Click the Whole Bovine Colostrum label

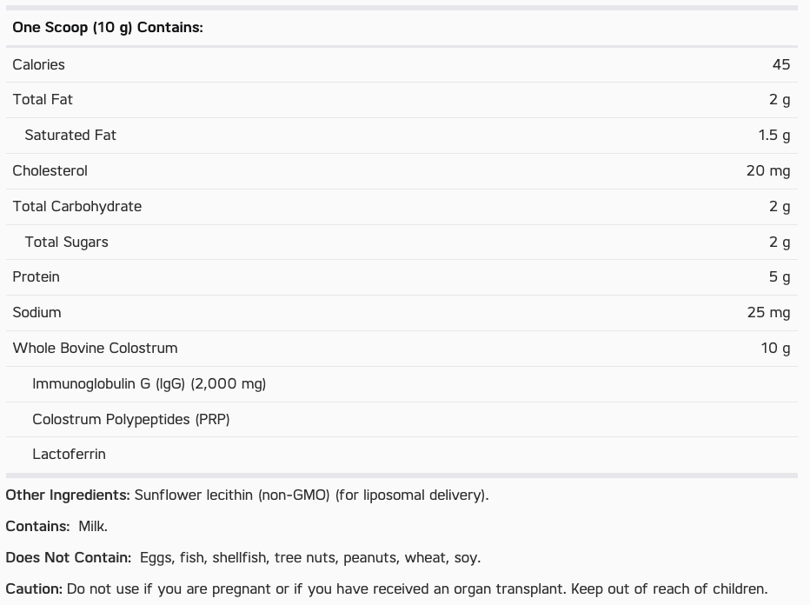click(96, 348)
